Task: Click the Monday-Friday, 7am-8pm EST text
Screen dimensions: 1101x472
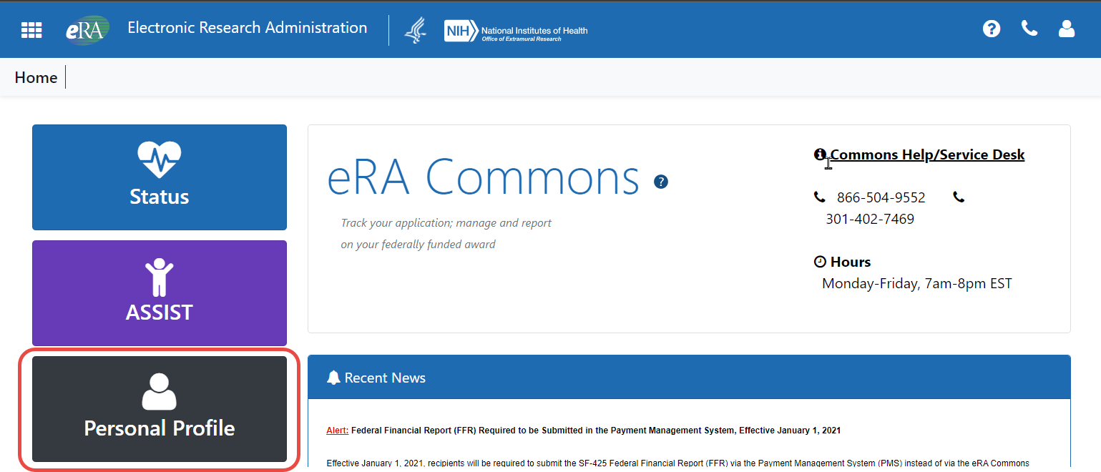Action: [917, 283]
